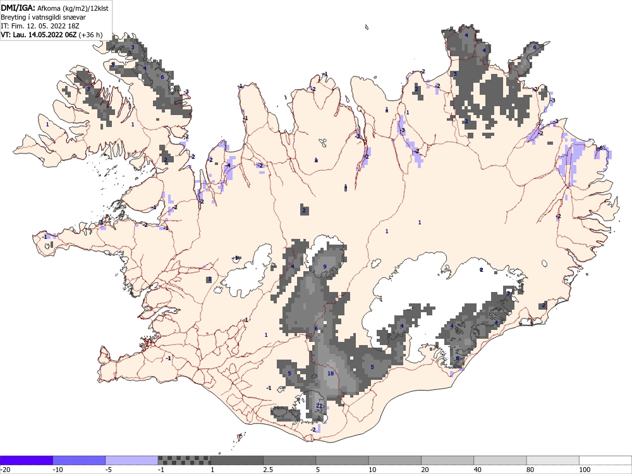632x474 pixels.
Task: Click the checkered -1 to 1 legend swatch
Action: [184, 460]
